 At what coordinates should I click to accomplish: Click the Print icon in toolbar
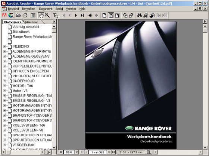click(x=25, y=15)
